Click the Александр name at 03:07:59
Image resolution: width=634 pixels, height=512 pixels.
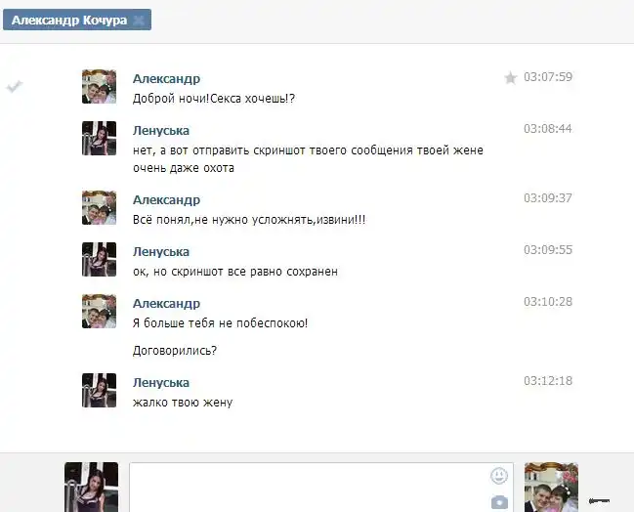pyautogui.click(x=166, y=78)
